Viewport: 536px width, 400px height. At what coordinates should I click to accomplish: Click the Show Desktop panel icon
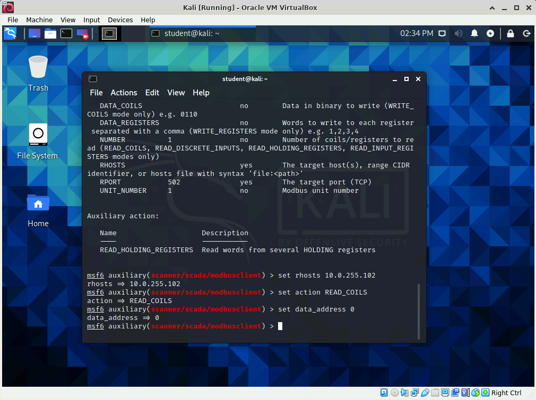point(34,33)
